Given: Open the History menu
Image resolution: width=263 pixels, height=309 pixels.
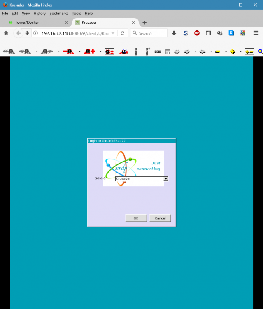Looking at the screenshot, I should [40, 13].
